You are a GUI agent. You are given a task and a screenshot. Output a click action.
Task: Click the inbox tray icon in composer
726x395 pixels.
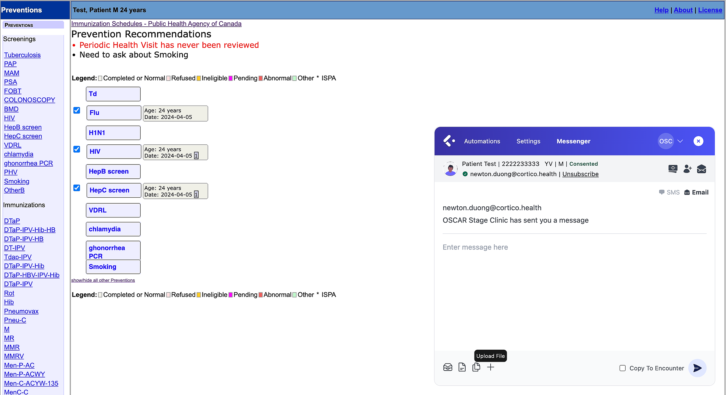448,367
